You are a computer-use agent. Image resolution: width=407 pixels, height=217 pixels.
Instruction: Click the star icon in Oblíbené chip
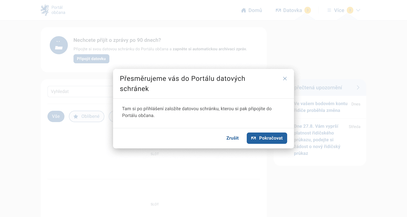click(76, 116)
